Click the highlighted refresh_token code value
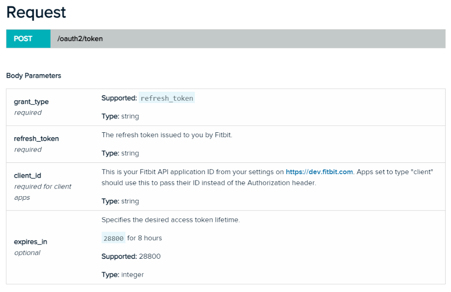 click(x=167, y=98)
